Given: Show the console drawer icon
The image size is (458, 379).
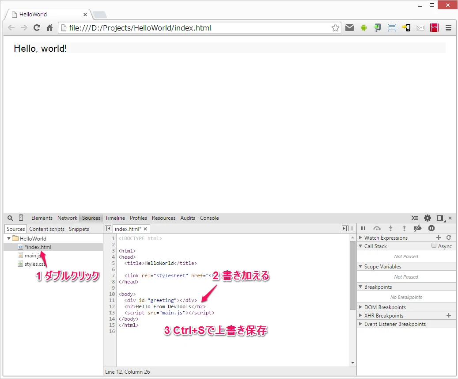Looking at the screenshot, I should click(414, 218).
